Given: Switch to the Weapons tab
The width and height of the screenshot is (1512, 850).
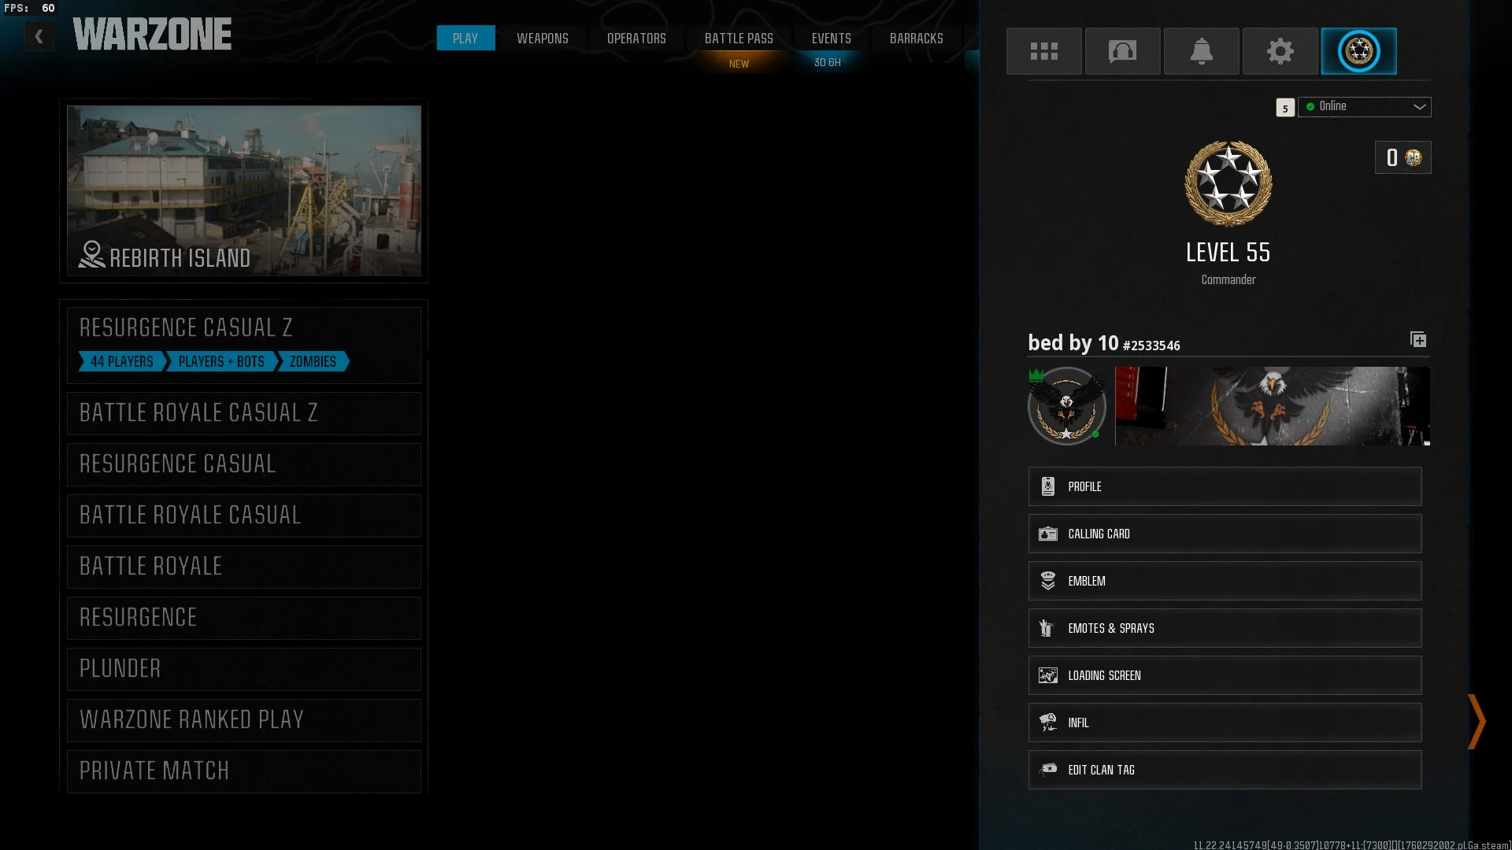Looking at the screenshot, I should click(542, 38).
